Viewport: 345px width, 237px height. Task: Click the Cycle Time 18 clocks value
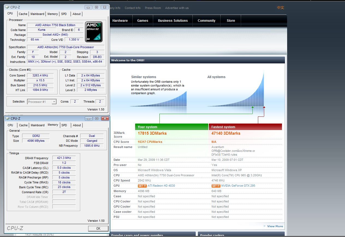64,182
